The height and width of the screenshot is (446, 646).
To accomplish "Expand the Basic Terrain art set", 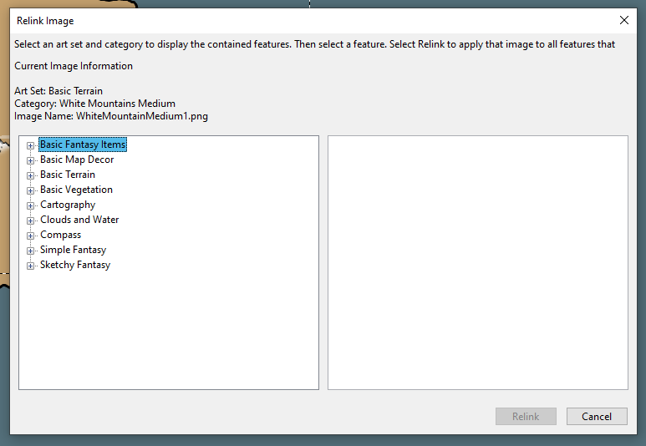I will click(31, 175).
